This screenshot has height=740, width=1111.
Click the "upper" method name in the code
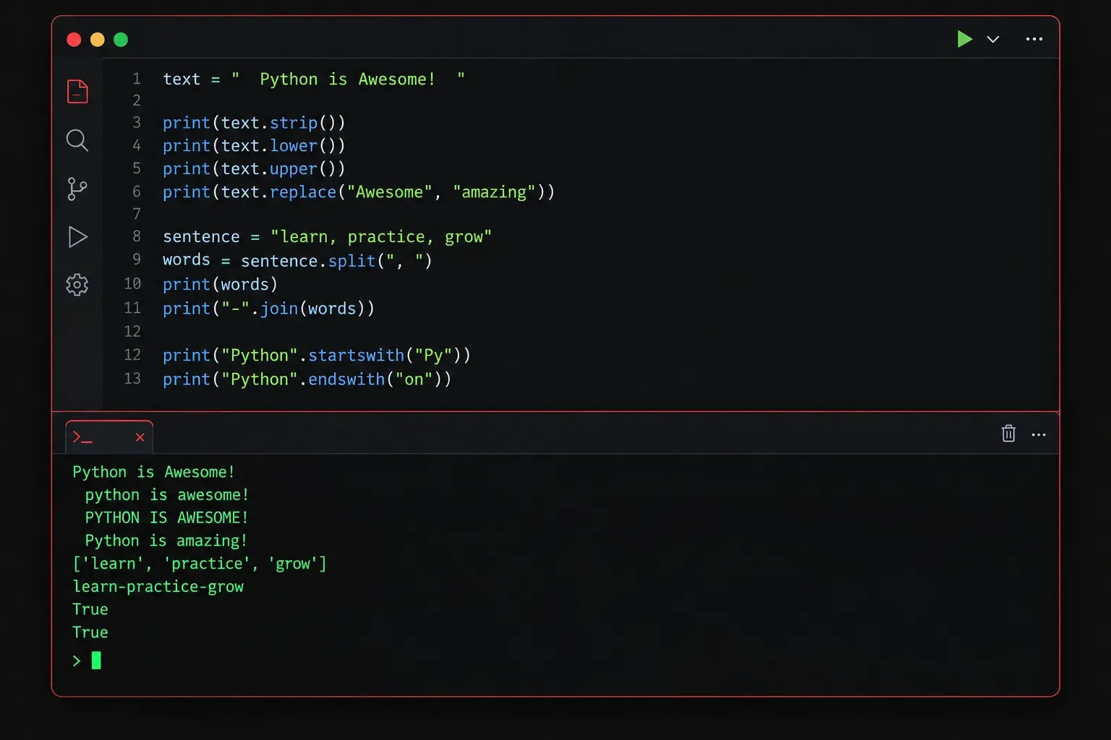point(294,169)
